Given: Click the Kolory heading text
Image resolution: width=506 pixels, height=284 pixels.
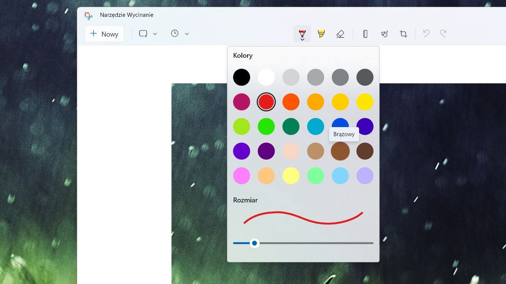Looking at the screenshot, I should (x=243, y=56).
